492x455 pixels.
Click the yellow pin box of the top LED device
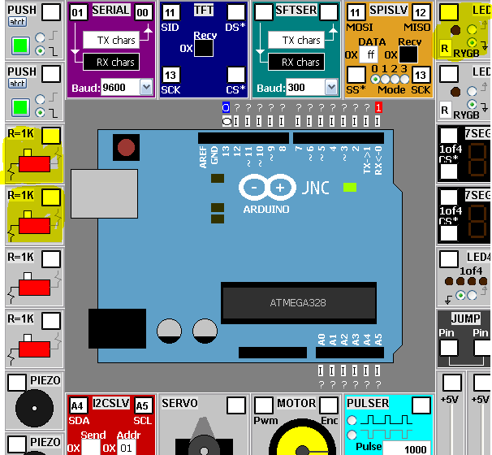click(449, 12)
